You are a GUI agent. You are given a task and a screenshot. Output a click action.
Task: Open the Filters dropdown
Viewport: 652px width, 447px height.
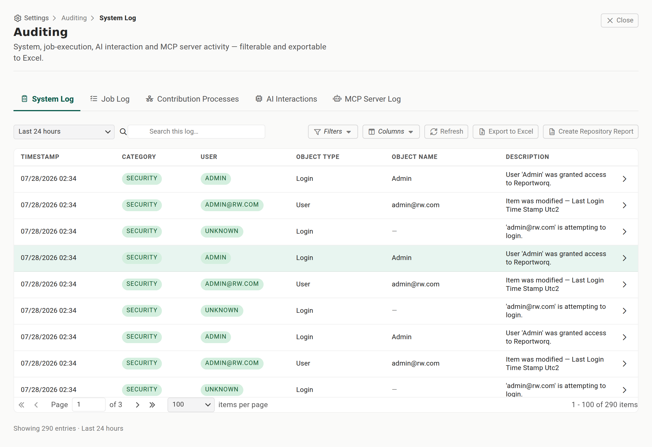tap(333, 132)
